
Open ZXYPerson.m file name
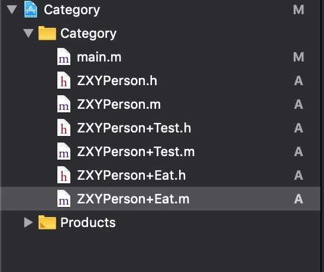119,104
